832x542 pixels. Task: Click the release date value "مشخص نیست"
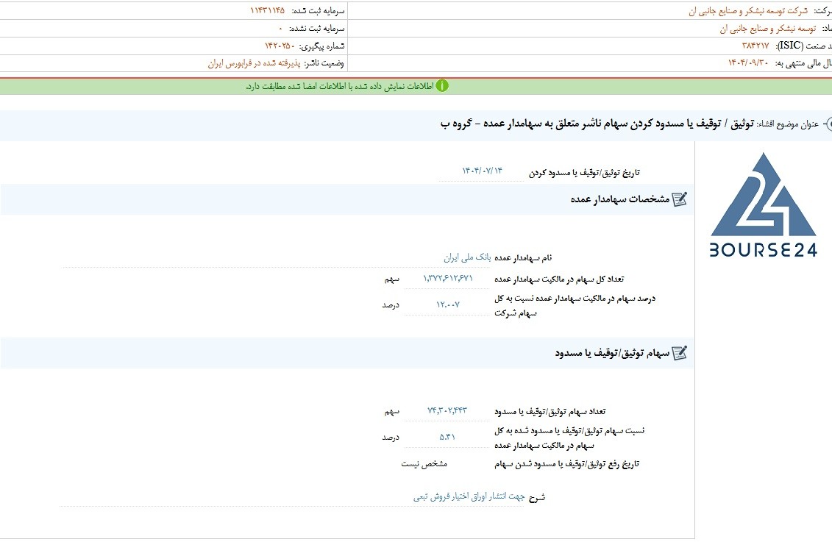[x=424, y=464]
